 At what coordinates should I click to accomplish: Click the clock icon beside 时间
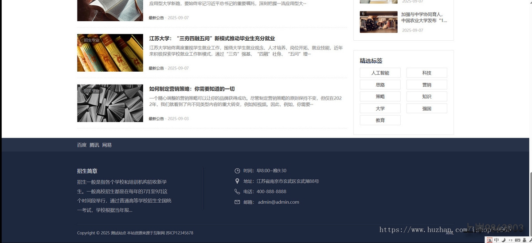pos(237,171)
